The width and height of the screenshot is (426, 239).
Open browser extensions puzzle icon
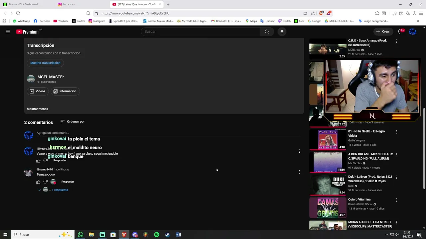click(377, 13)
